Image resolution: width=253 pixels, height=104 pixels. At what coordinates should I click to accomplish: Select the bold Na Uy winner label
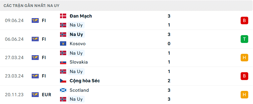(76, 35)
